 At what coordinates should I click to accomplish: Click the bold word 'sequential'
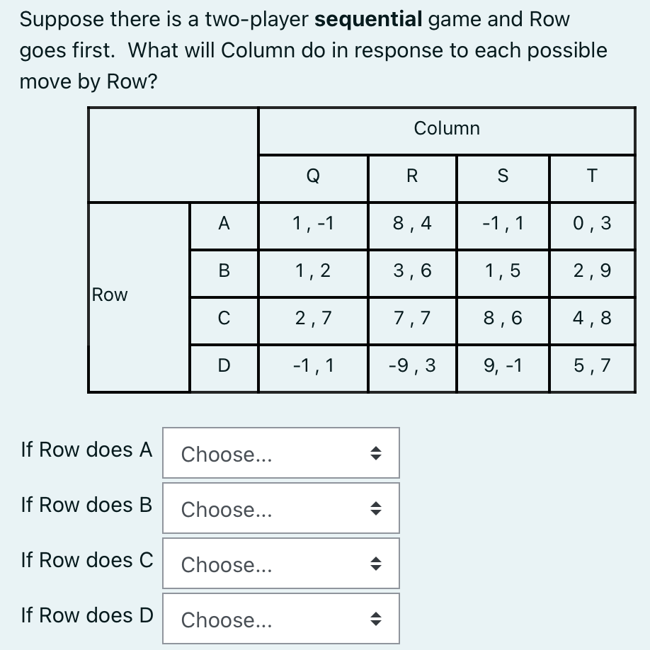tap(368, 20)
